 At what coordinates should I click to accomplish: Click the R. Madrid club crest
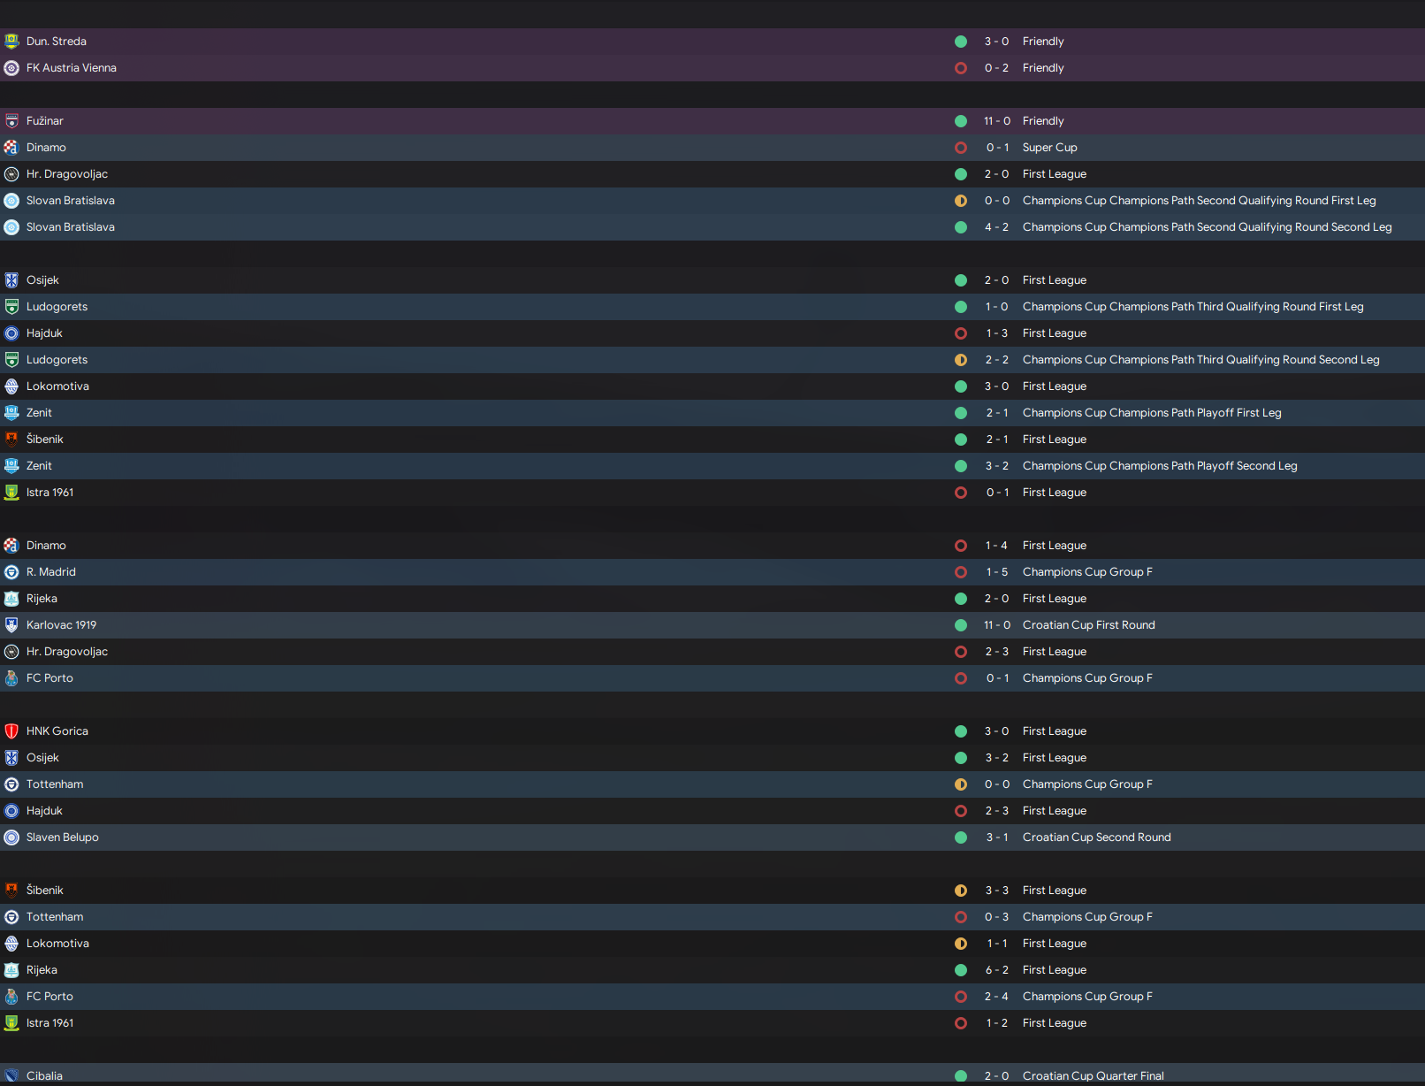tap(11, 572)
